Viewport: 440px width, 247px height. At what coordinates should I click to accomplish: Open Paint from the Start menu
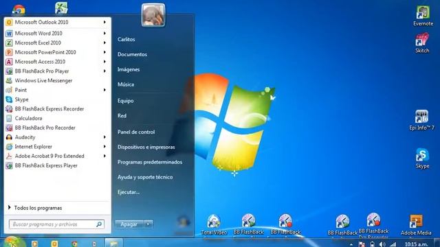coord(58,90)
